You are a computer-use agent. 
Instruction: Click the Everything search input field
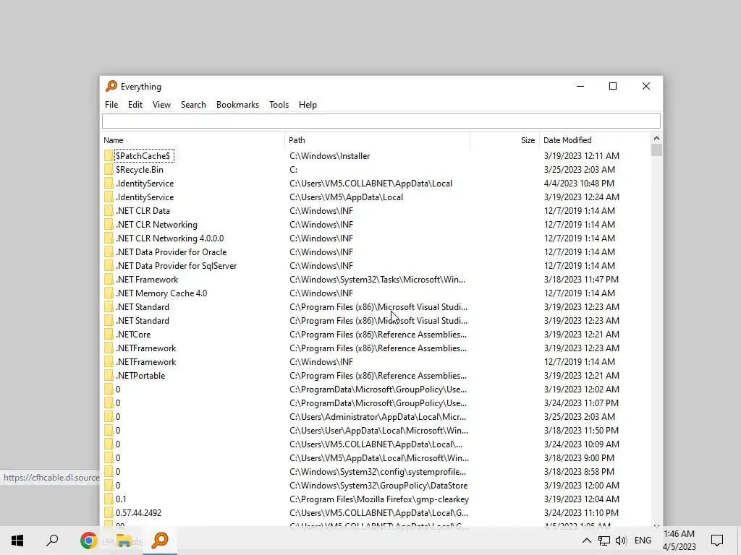click(x=381, y=121)
